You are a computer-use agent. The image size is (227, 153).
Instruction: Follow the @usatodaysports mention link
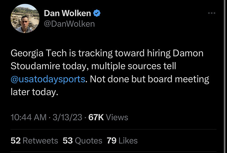tap(47, 79)
